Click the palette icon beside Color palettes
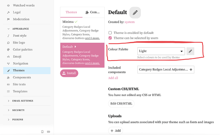 coord(8,49)
